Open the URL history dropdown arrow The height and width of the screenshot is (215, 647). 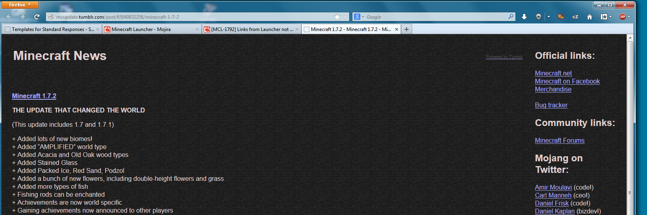tap(345, 17)
